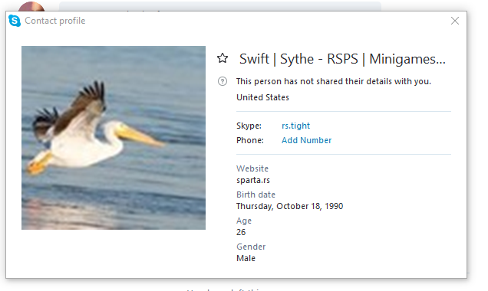Click the age value 26
This screenshot has height=291, width=488.
click(241, 232)
